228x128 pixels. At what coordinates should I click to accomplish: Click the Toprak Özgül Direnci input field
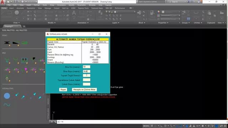[87, 75]
